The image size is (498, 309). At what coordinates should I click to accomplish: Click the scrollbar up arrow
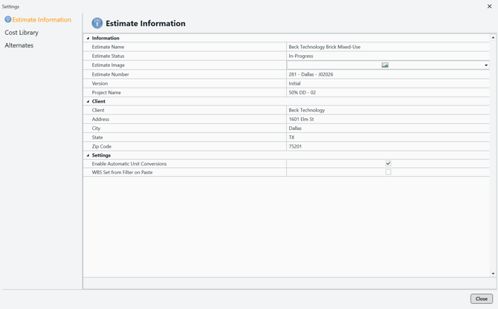(493, 37)
